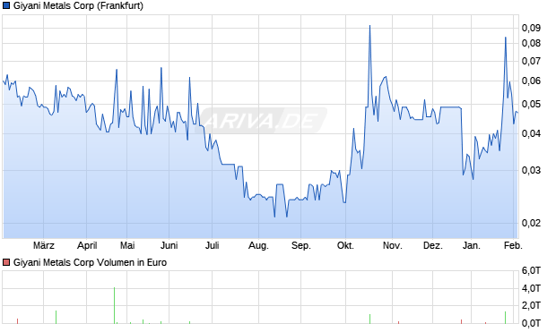Select the 'Feb.' month label on the axis
Screen dimensions: 556x332
[513, 245]
